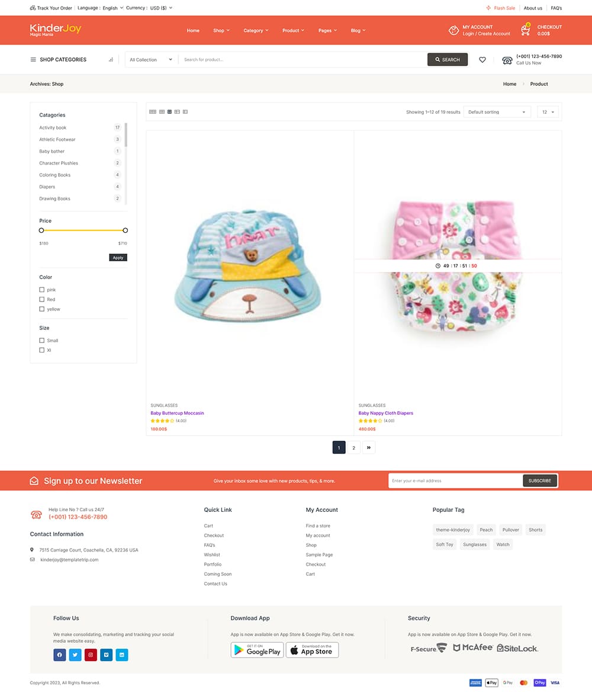This screenshot has height=692, width=592.
Task: Open the Baby Nappy Cloth Diapers link
Action: coord(385,413)
